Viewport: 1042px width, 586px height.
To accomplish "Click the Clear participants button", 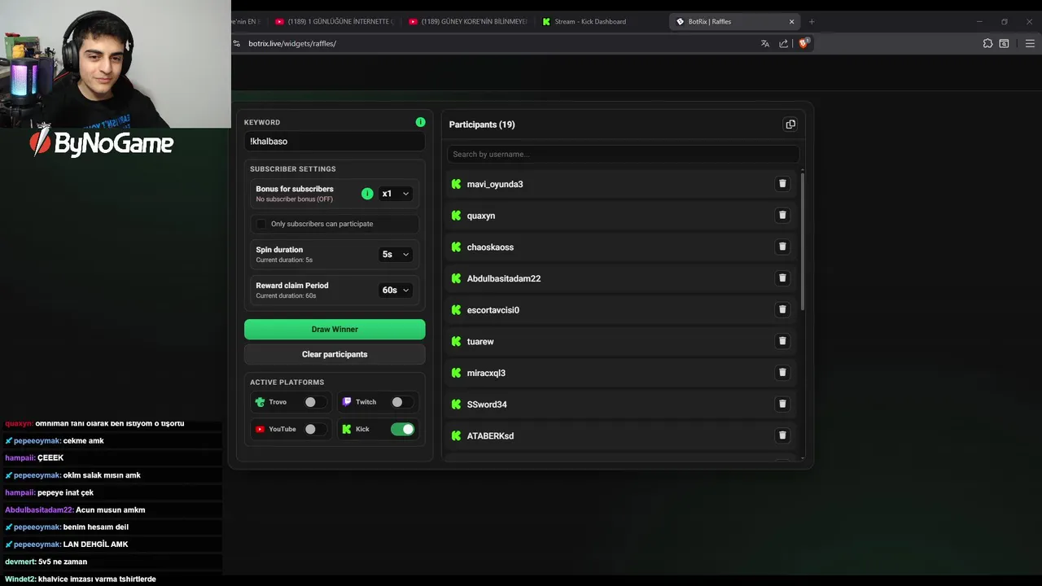I will (x=335, y=354).
